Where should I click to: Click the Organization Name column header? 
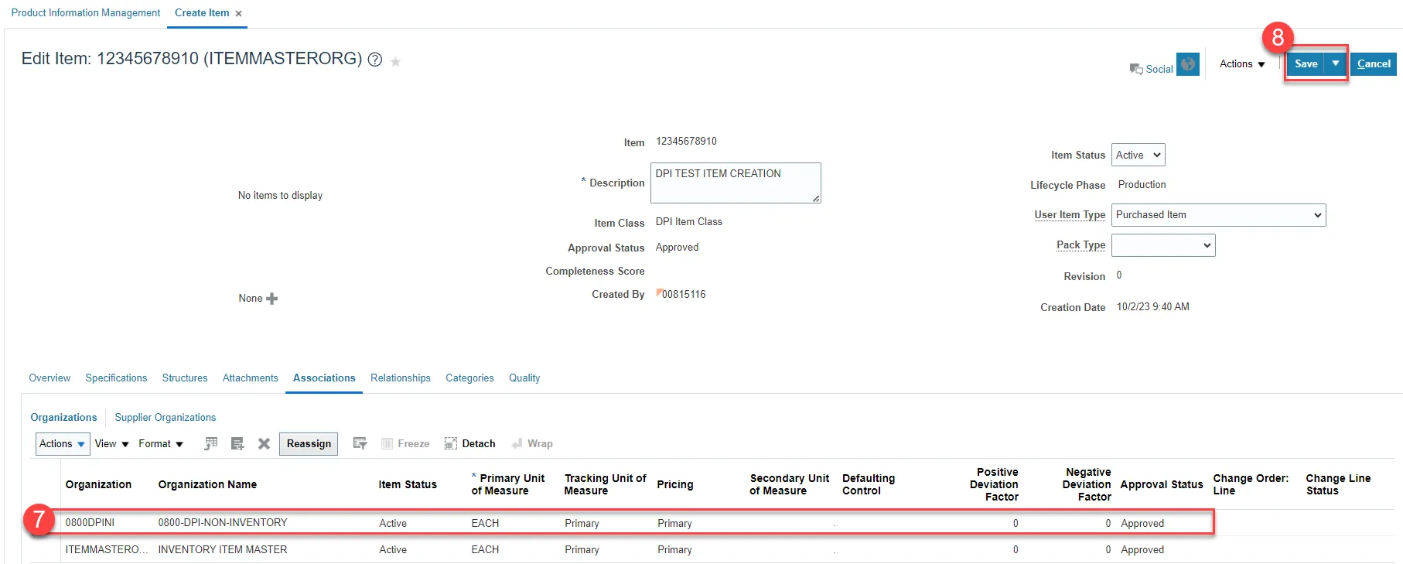207,485
